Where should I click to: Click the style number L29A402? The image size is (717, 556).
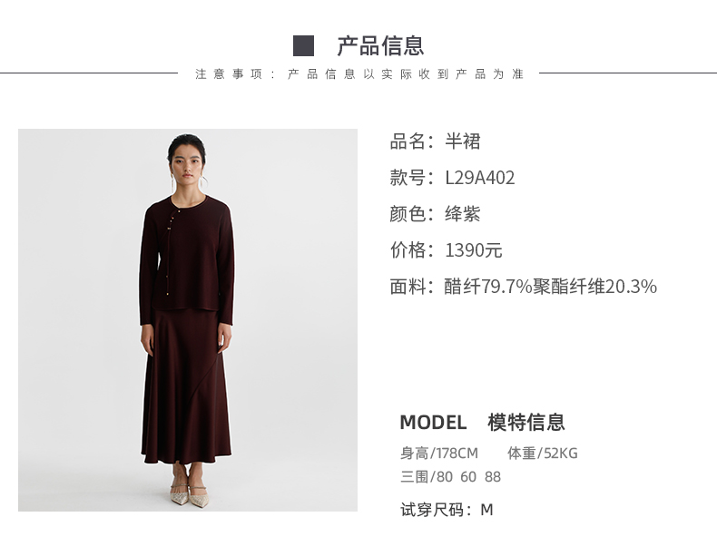tap(480, 177)
